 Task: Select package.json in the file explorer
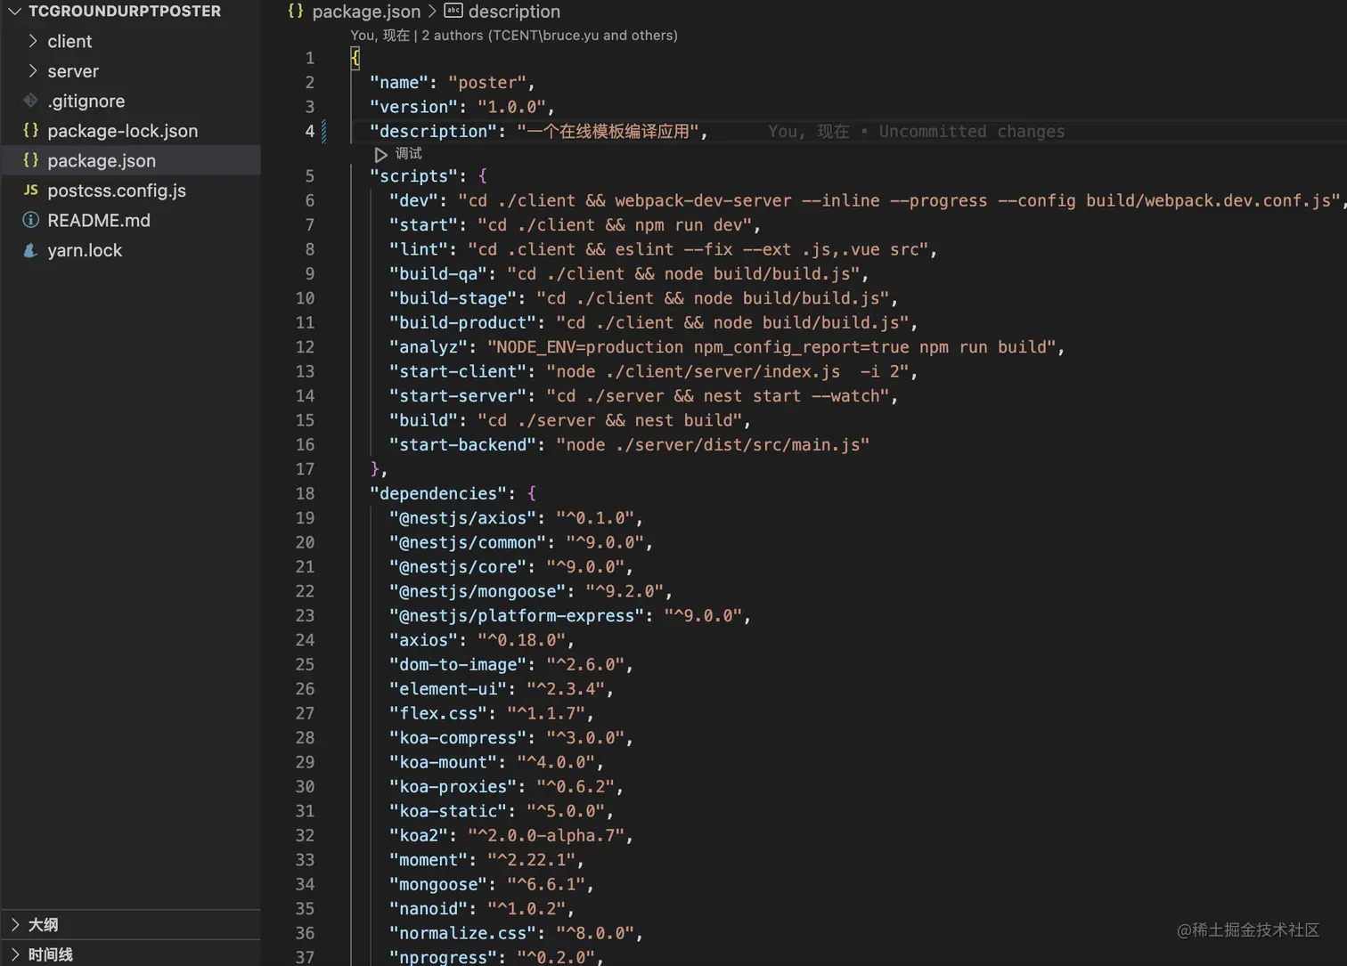pyautogui.click(x=102, y=160)
